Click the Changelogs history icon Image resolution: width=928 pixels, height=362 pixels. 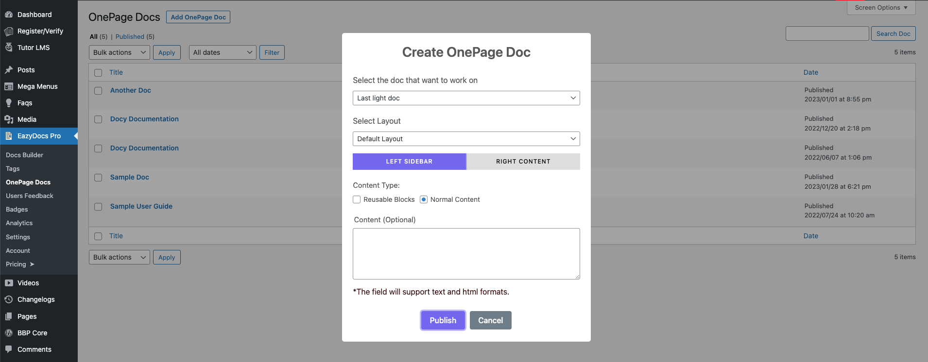[9, 299]
